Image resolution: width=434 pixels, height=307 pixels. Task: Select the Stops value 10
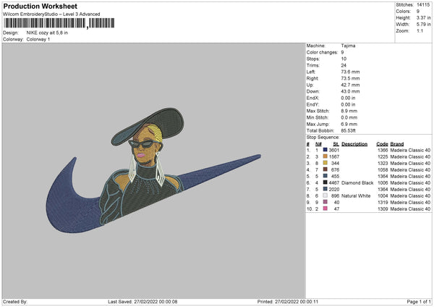(344, 59)
